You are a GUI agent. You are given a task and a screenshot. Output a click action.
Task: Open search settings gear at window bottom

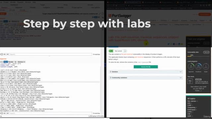[x=2, y=113]
